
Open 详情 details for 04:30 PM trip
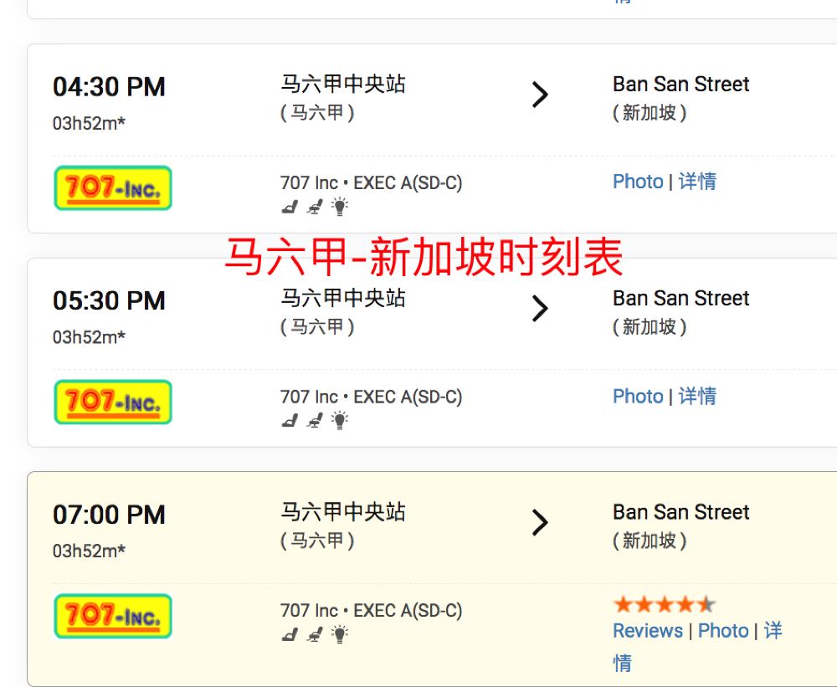tap(697, 182)
